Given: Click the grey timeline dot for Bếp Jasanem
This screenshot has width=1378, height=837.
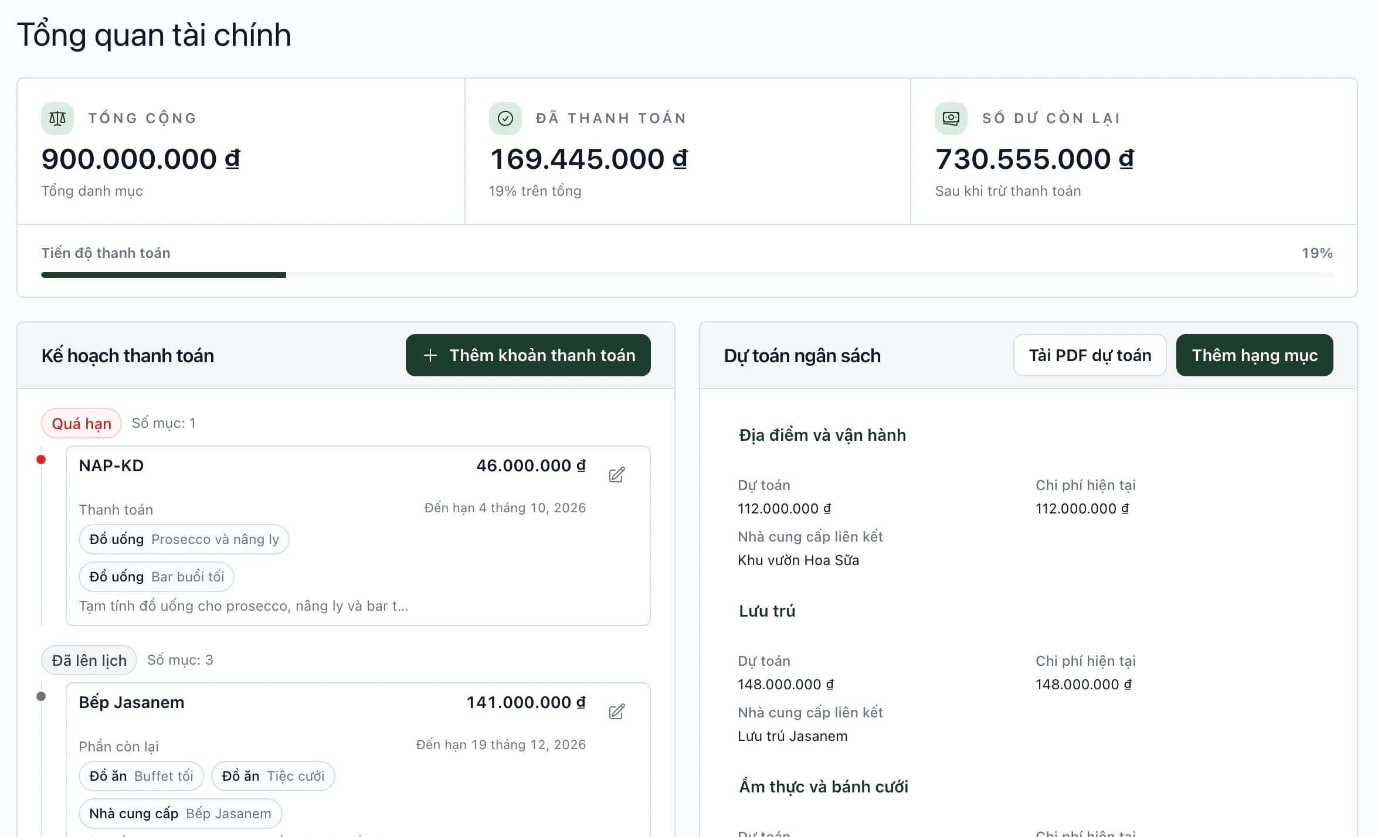Looking at the screenshot, I should pyautogui.click(x=41, y=696).
